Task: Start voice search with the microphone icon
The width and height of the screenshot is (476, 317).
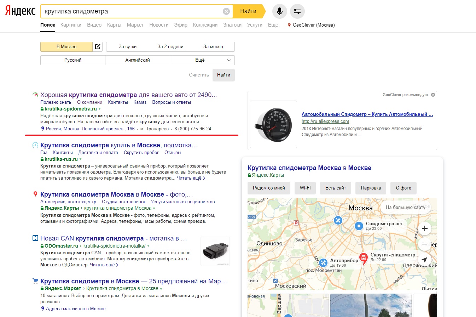Action: pos(279,11)
